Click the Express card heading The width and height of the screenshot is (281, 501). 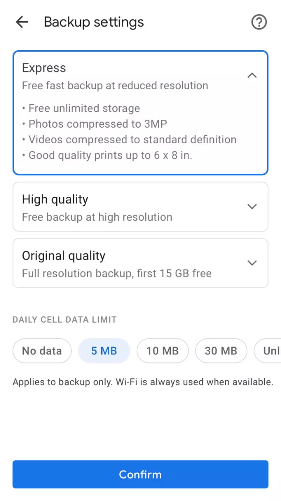[x=44, y=68]
